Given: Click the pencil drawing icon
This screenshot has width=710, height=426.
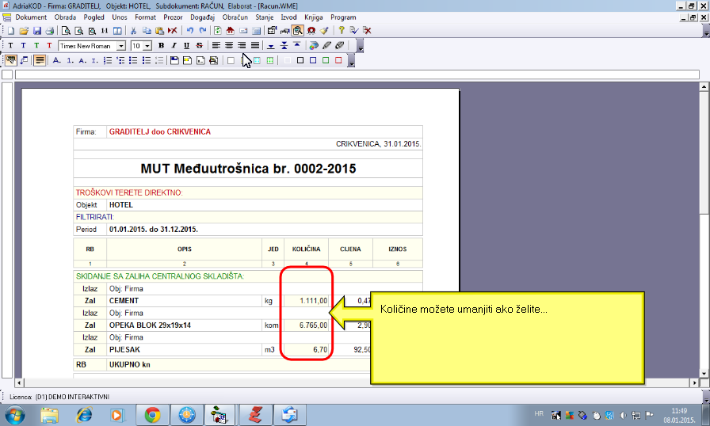Looking at the screenshot, I should click(x=327, y=46).
